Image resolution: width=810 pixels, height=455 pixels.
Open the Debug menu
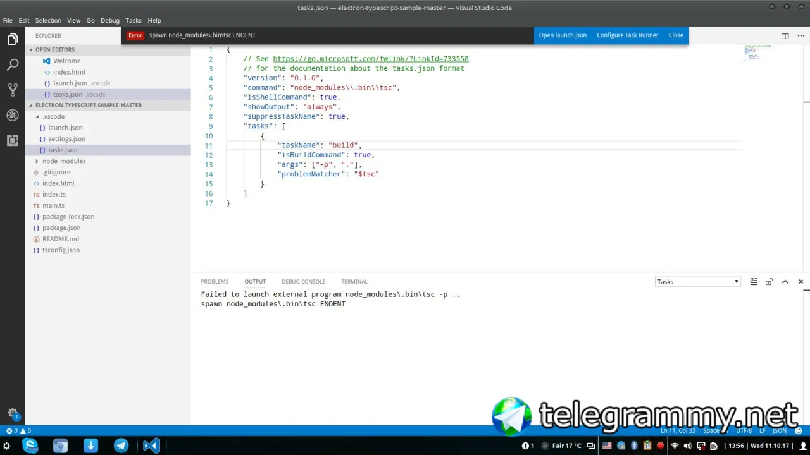[110, 20]
